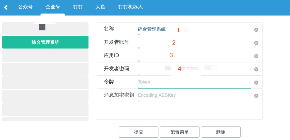The height and width of the screenshot is (140, 290).
Task: Select the 企业号 tab
Action: click(x=53, y=7)
